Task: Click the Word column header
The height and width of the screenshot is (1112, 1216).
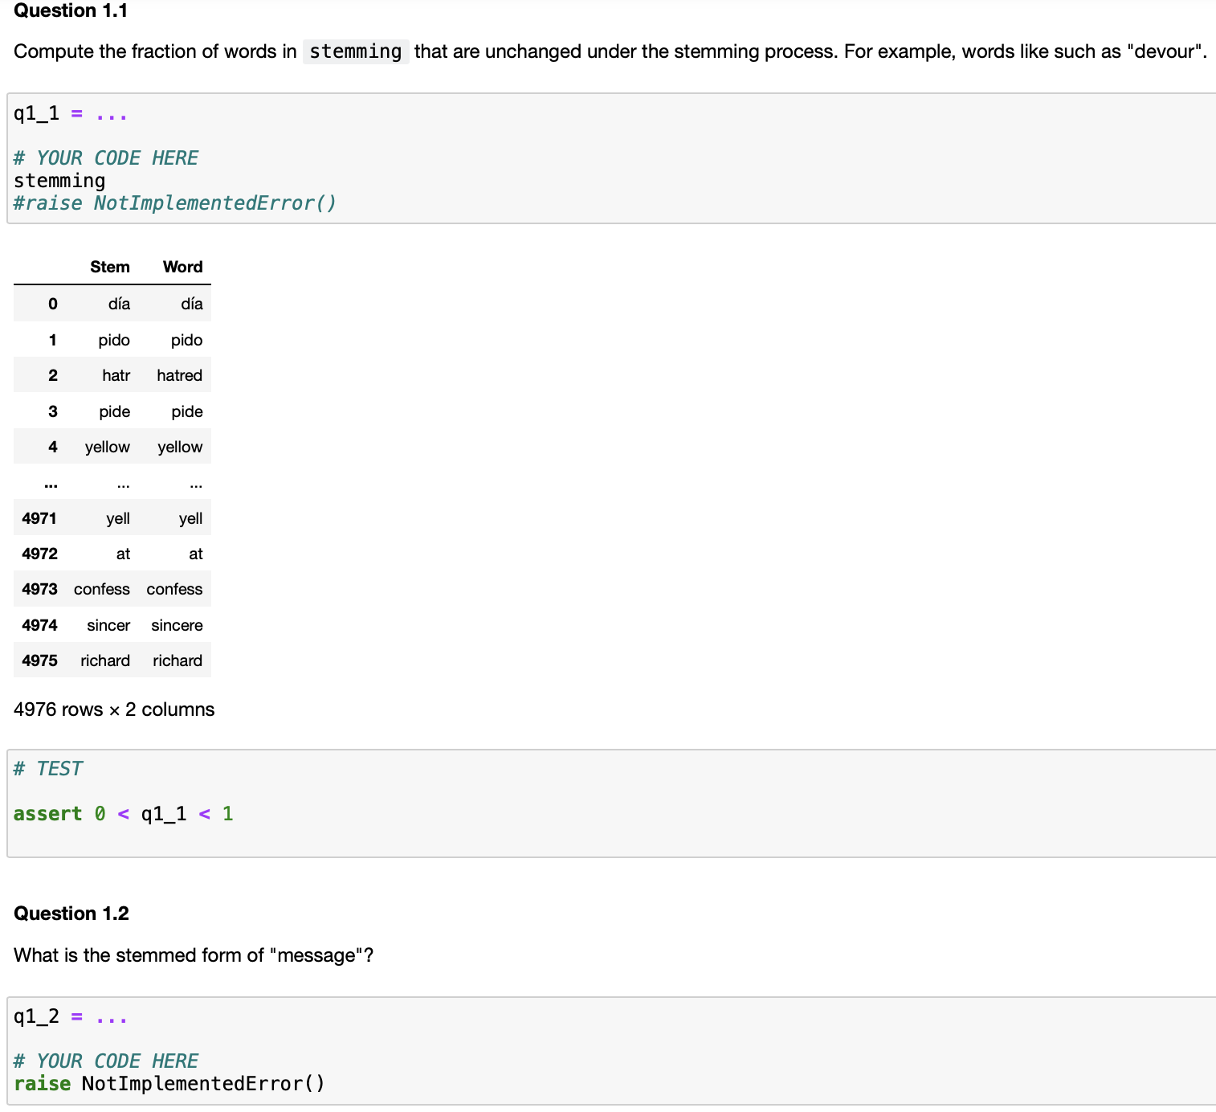Action: [182, 266]
